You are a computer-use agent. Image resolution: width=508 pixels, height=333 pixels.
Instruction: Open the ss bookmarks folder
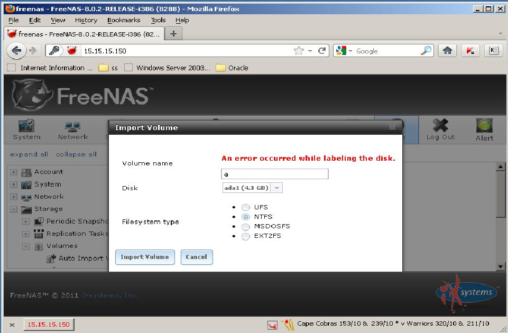click(x=108, y=68)
